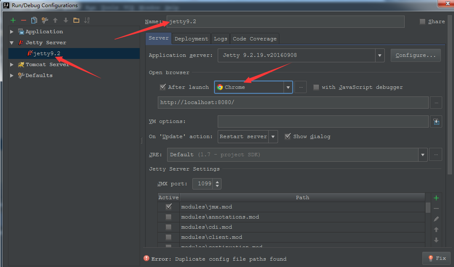Open URL ellipsis browse button

436,103
